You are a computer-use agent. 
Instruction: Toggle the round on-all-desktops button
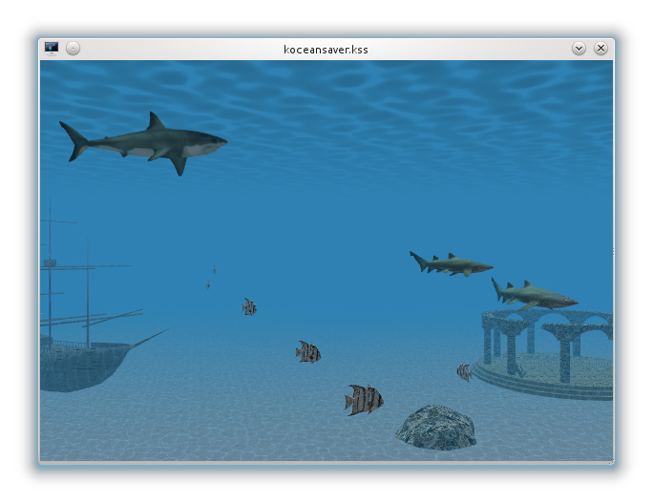tap(73, 49)
